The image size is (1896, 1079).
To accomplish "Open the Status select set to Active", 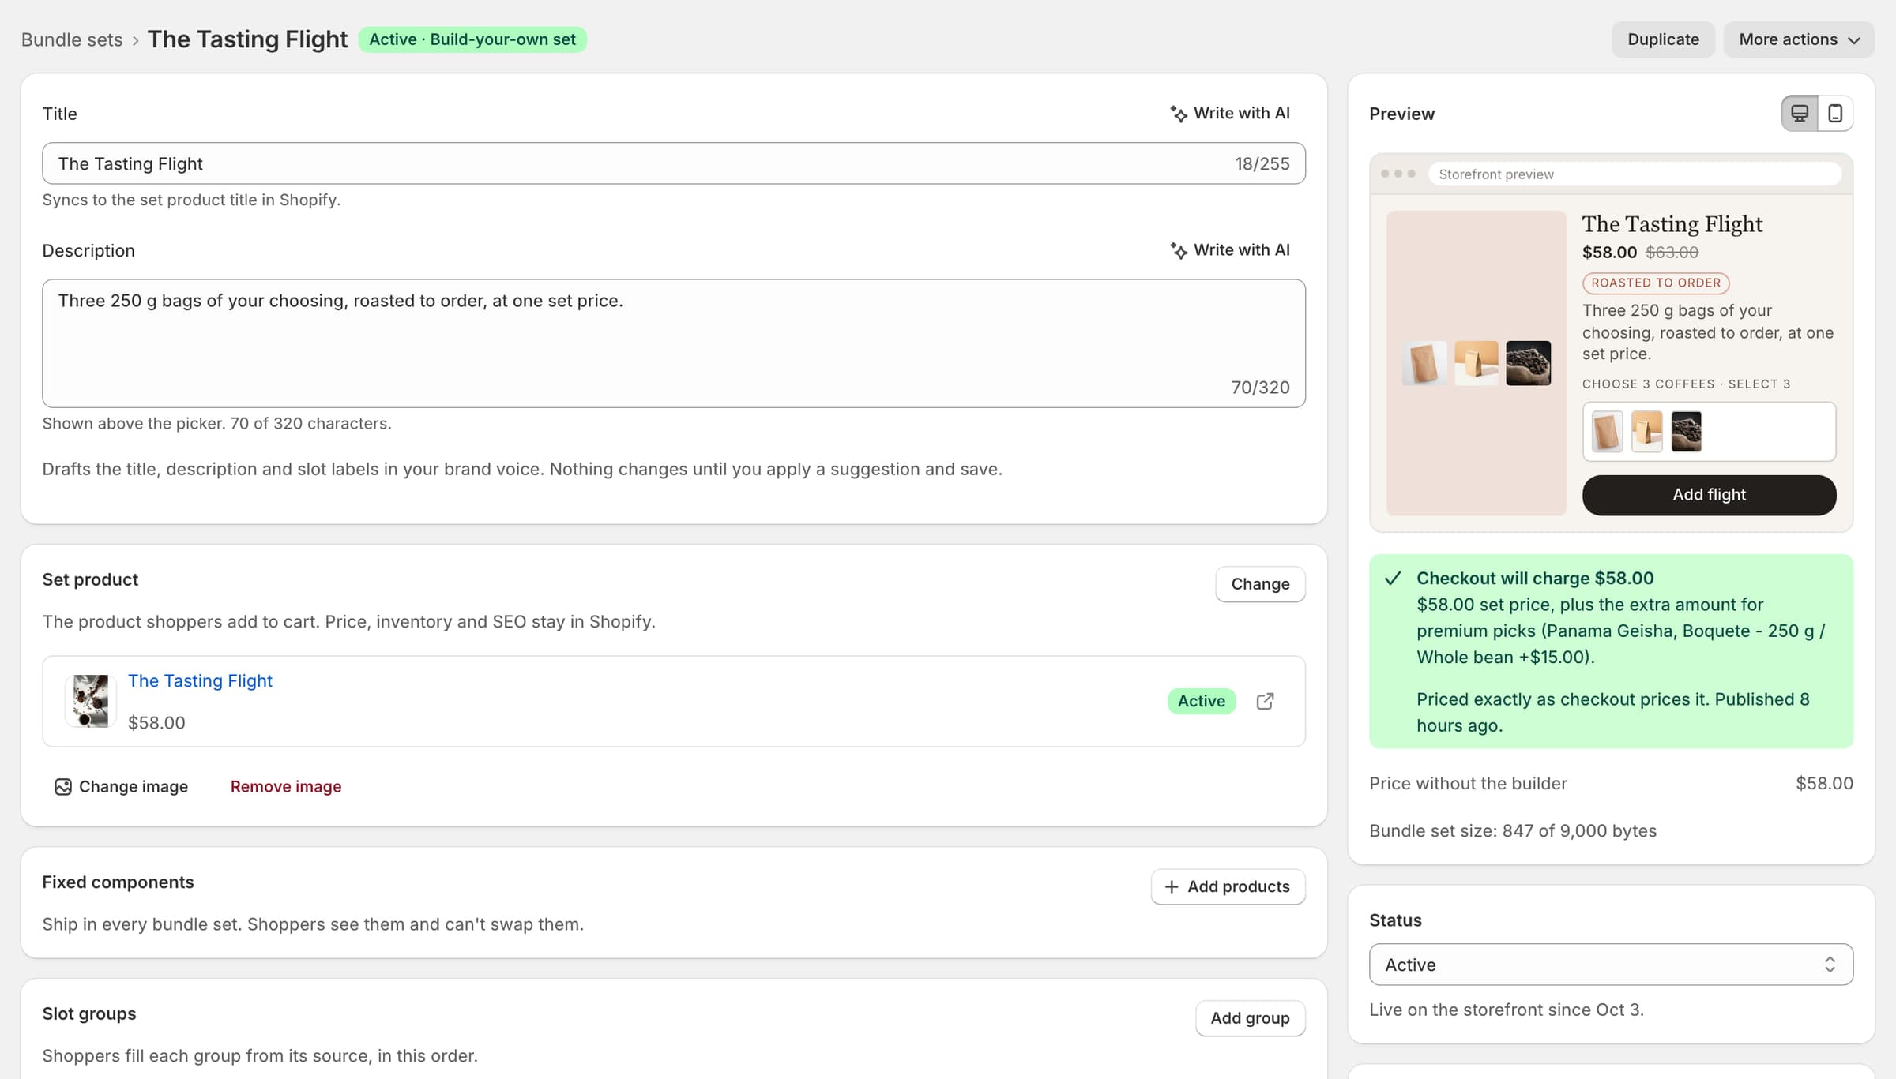I will click(x=1611, y=965).
